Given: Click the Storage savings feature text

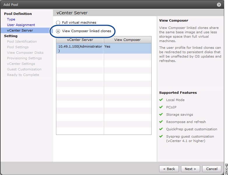Looking at the screenshot, I should point(180,115).
